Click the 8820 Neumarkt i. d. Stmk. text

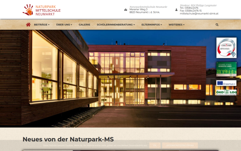[x=145, y=12]
